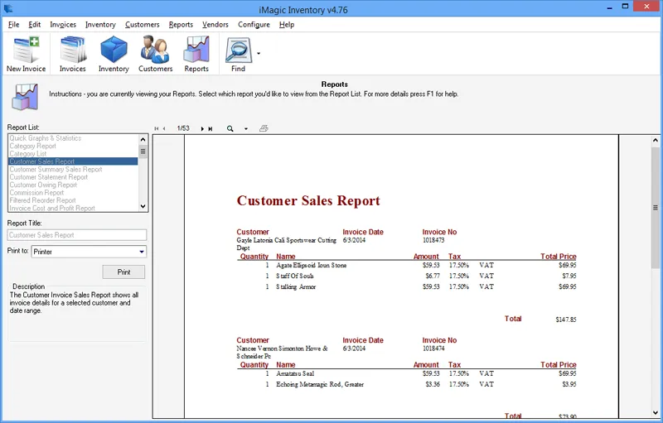The width and height of the screenshot is (663, 423).
Task: Open the Invoices menu
Action: tap(63, 25)
